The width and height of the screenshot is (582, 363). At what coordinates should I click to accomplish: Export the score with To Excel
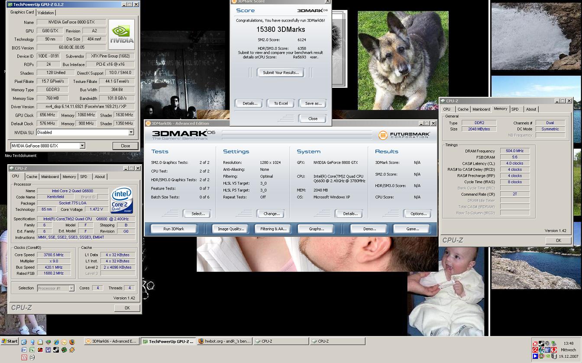coord(281,103)
